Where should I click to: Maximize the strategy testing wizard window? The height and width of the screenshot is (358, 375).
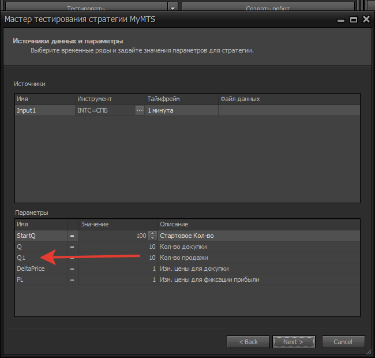(353, 19)
